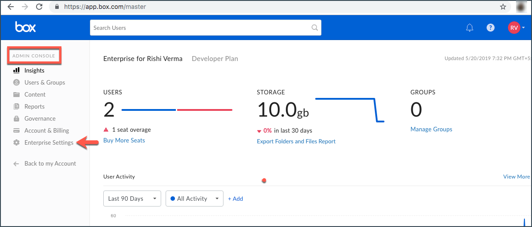Click the Content folder icon
532x227 pixels.
click(16, 94)
